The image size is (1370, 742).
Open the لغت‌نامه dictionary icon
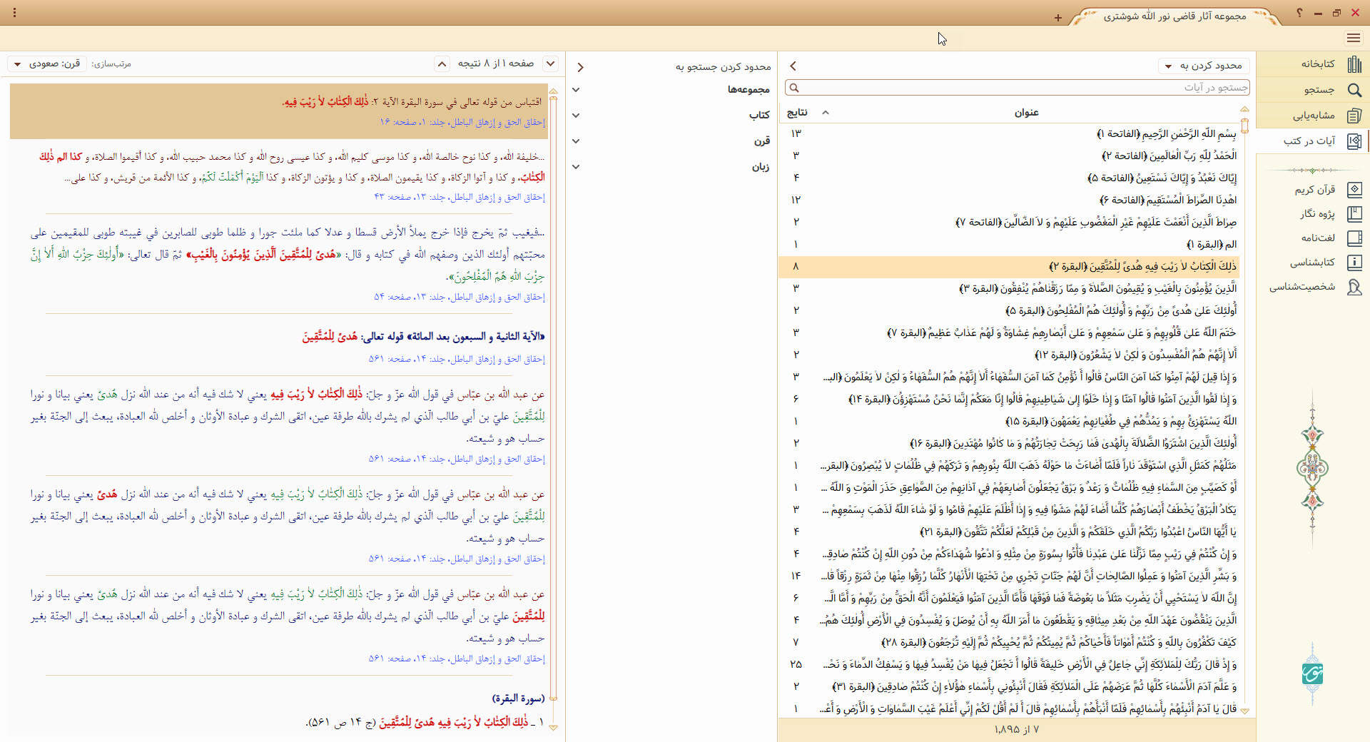click(x=1354, y=238)
